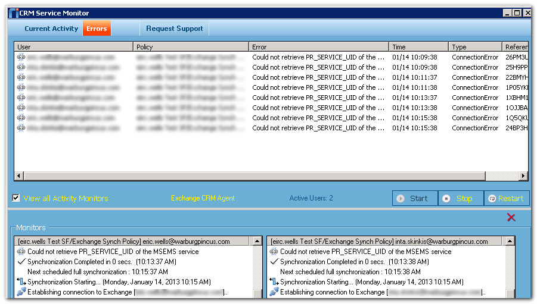Click the Stop button square icon
537x304 pixels.
[446, 198]
